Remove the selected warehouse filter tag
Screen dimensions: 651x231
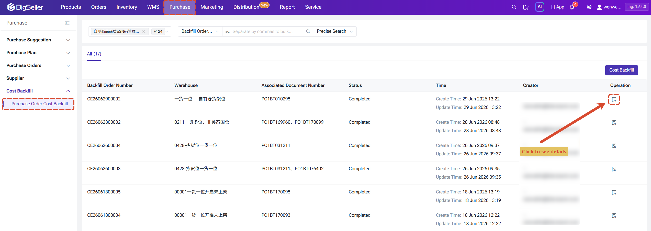[144, 31]
